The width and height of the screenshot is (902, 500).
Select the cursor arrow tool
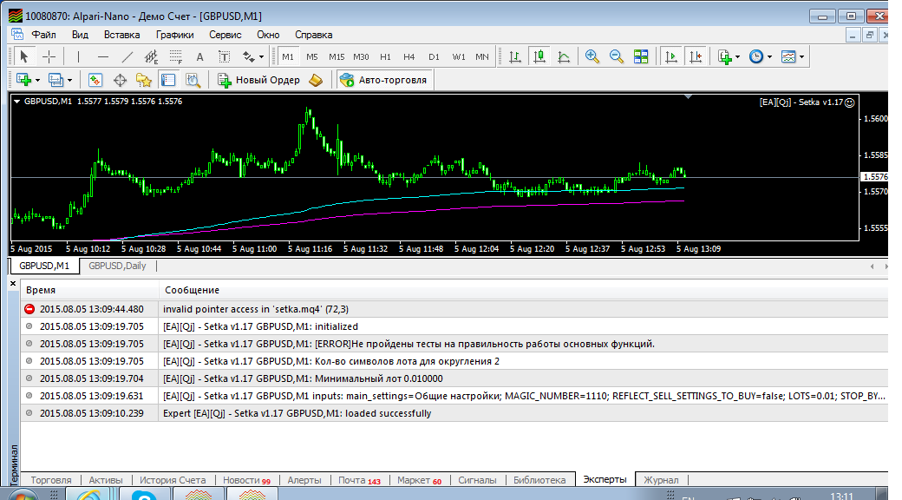[23, 56]
